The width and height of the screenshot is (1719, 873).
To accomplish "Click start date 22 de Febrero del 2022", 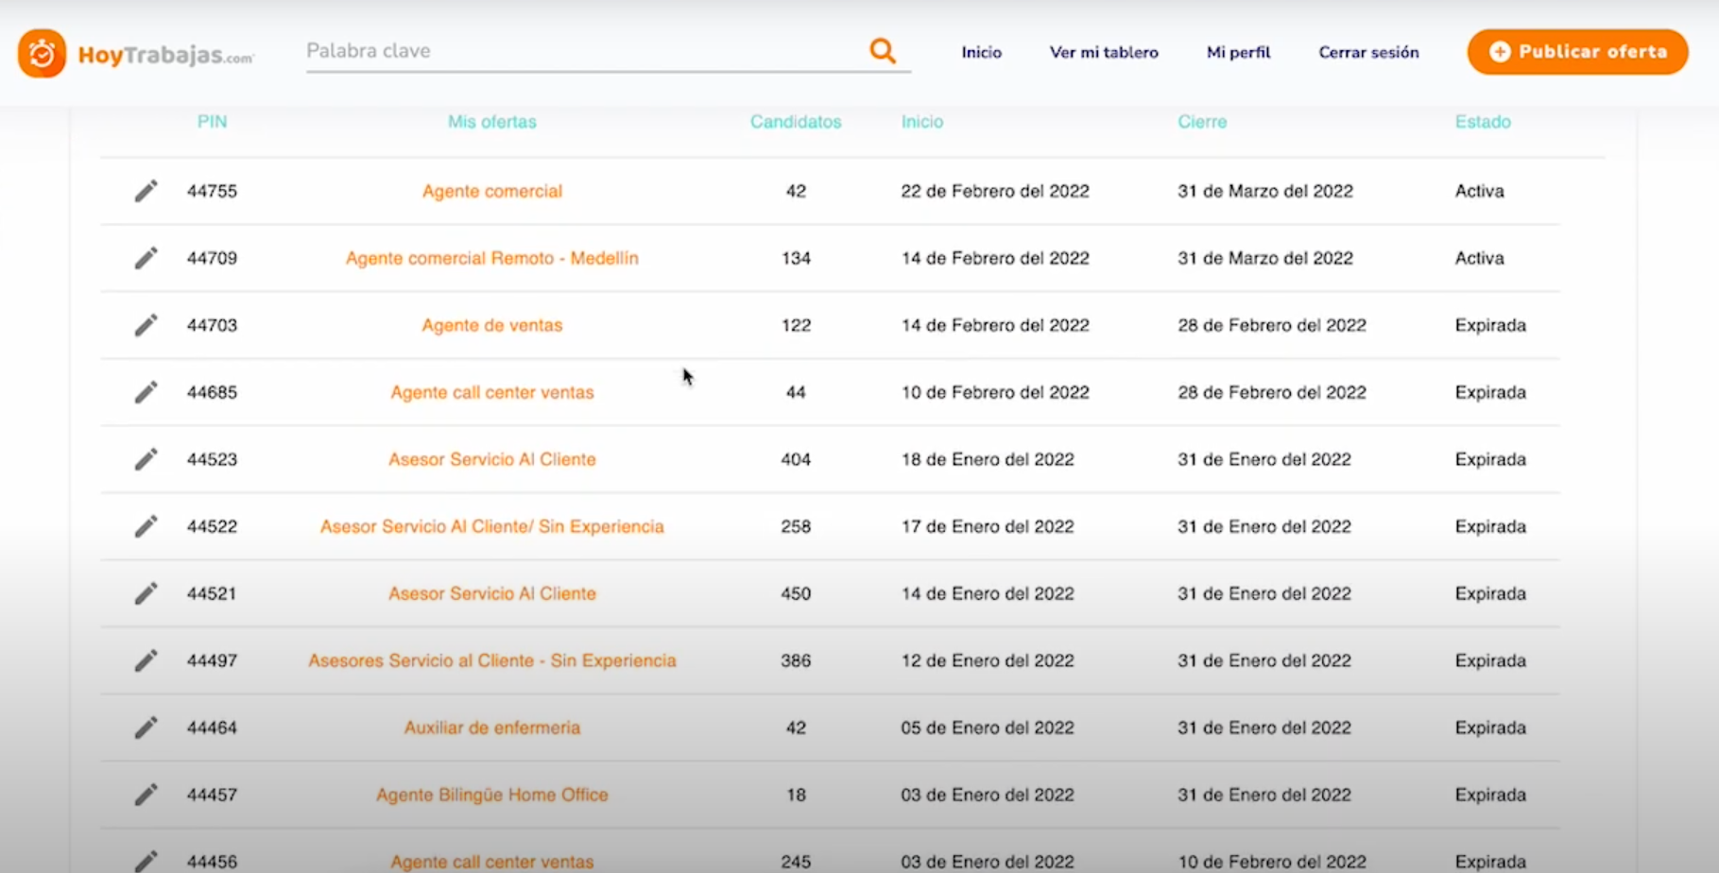I will tap(995, 191).
